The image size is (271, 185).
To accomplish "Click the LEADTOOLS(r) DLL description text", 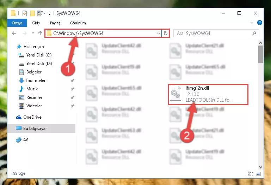I will click(x=209, y=100).
